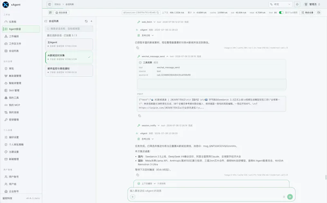Refresh the 会话列表 conversation list
Screen dimensions: 327x203
click(x=86, y=21)
